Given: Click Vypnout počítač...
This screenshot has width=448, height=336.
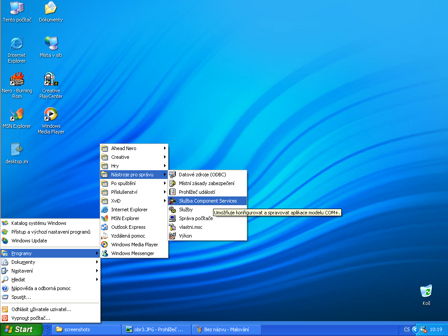Looking at the screenshot, I should 50,318.
